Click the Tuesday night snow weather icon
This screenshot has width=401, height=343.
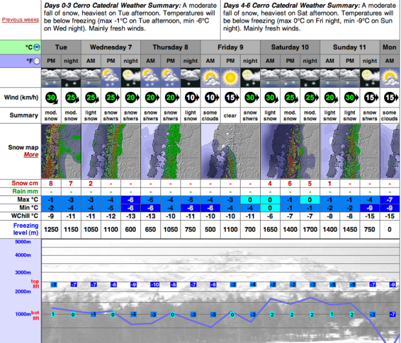tap(71, 78)
